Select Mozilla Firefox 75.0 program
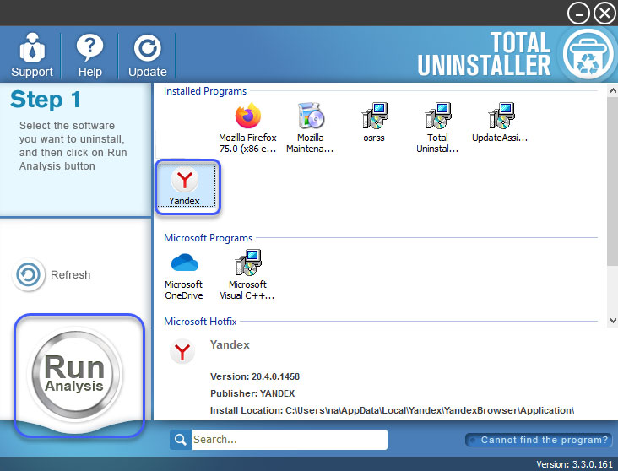The image size is (618, 471). pyautogui.click(x=247, y=127)
